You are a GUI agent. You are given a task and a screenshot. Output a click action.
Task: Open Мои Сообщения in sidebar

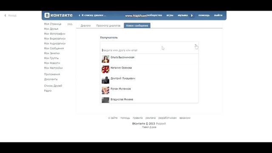coord(54,48)
